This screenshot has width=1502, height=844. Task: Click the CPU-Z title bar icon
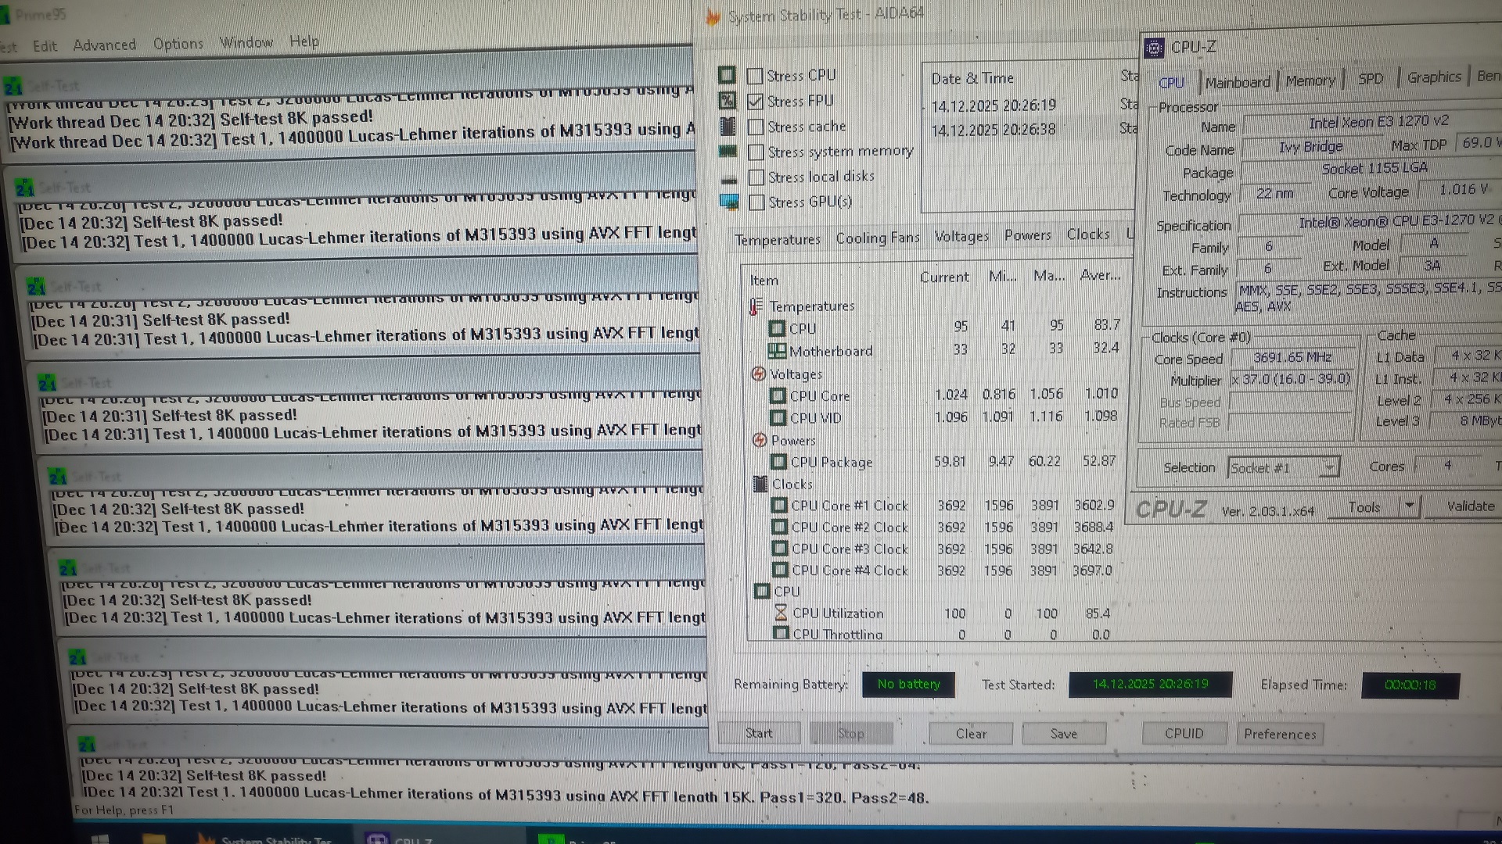(x=1154, y=48)
